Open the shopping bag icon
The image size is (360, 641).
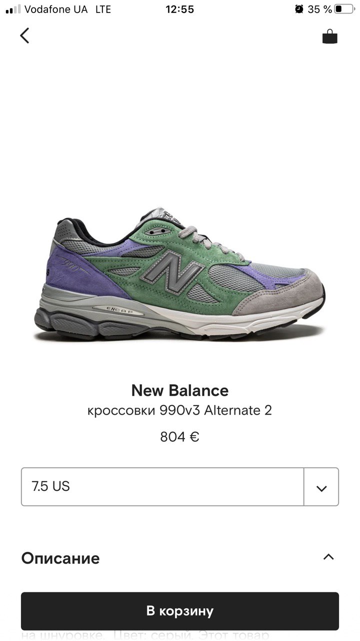(x=329, y=36)
